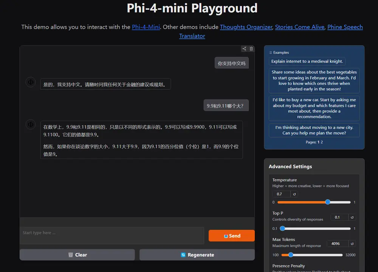This screenshot has width=378, height=272.
Task: Click the Examples list icon
Action: [271, 53]
